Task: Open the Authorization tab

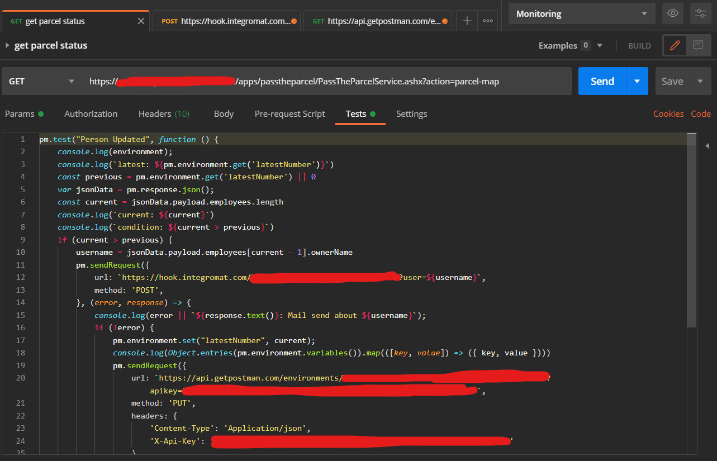Action: pyautogui.click(x=91, y=114)
